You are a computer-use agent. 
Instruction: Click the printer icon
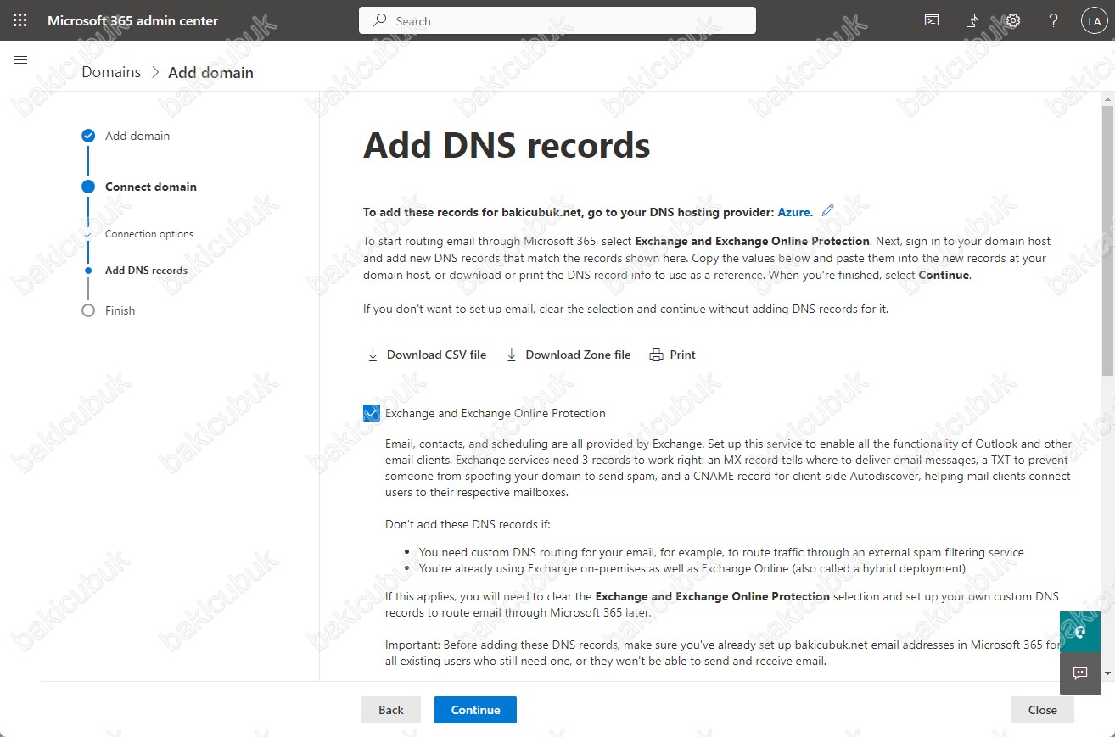[x=656, y=355]
